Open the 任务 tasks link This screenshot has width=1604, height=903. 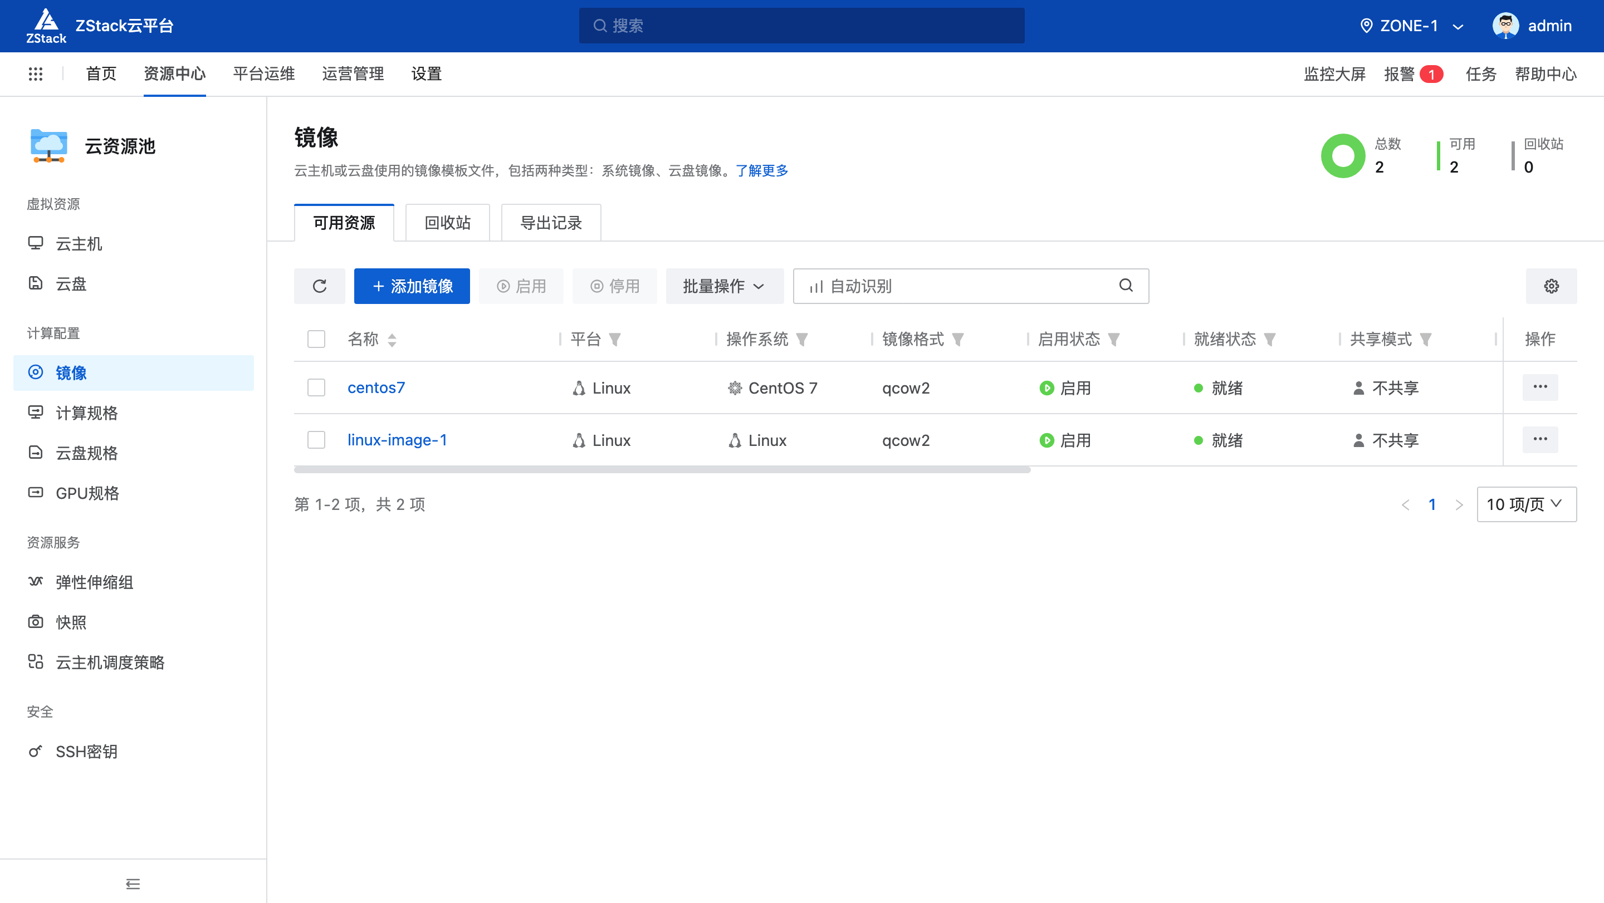click(x=1481, y=75)
